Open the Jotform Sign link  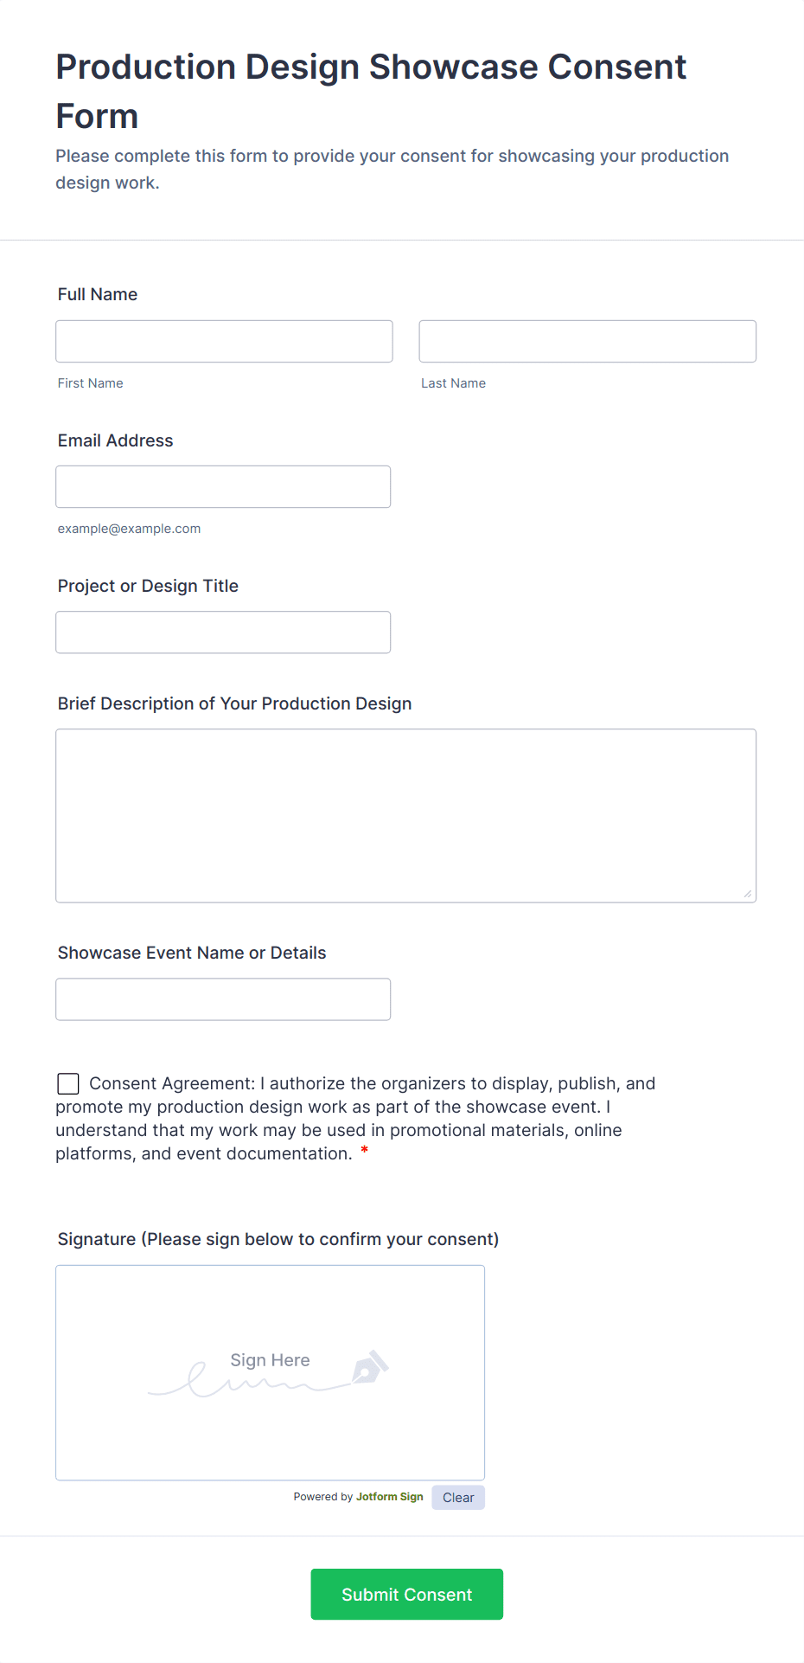[x=389, y=1497]
